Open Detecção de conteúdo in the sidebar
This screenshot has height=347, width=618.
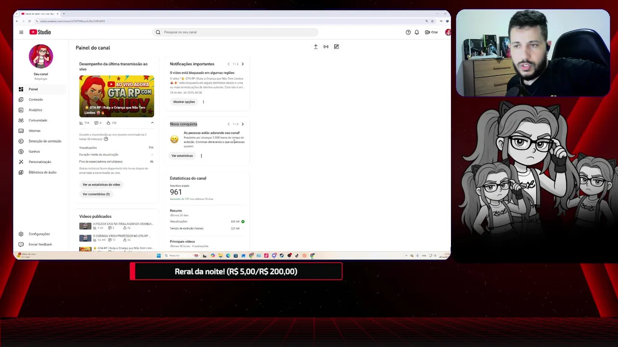(x=41, y=141)
